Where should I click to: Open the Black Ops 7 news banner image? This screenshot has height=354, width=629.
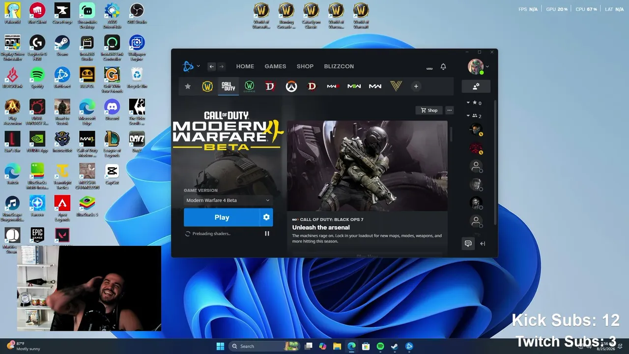(368, 166)
